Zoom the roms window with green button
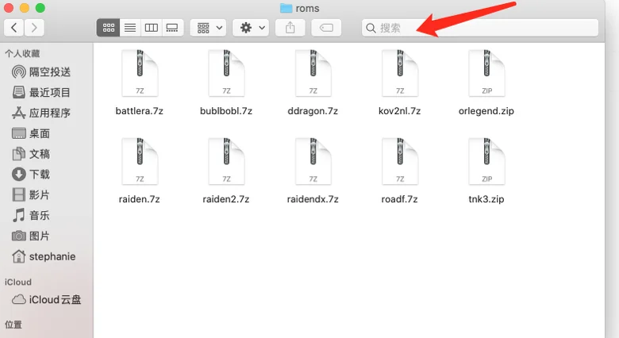The image size is (619, 338). tap(40, 7)
